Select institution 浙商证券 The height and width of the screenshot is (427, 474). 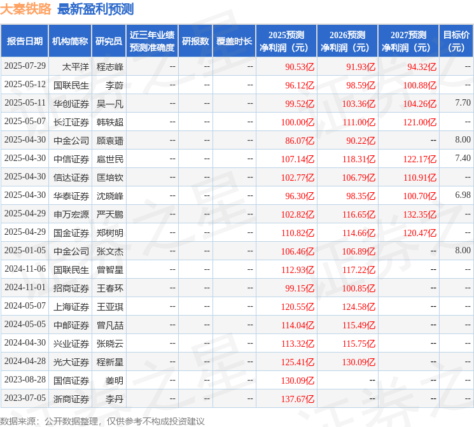(71, 399)
